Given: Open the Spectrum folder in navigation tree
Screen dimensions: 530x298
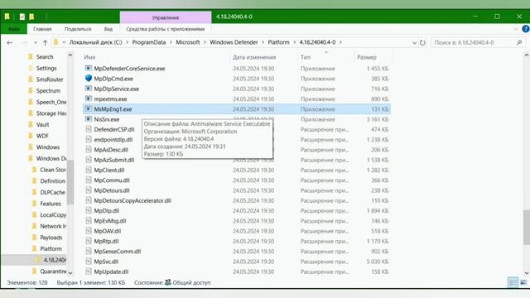Looking at the screenshot, I should pos(48,90).
